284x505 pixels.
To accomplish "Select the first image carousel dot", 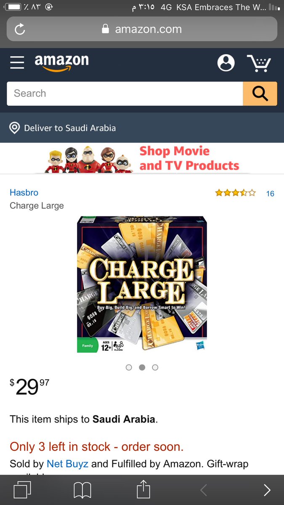I will coord(129,367).
